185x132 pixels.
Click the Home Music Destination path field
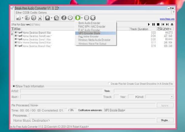pyautogui.click(x=84, y=120)
